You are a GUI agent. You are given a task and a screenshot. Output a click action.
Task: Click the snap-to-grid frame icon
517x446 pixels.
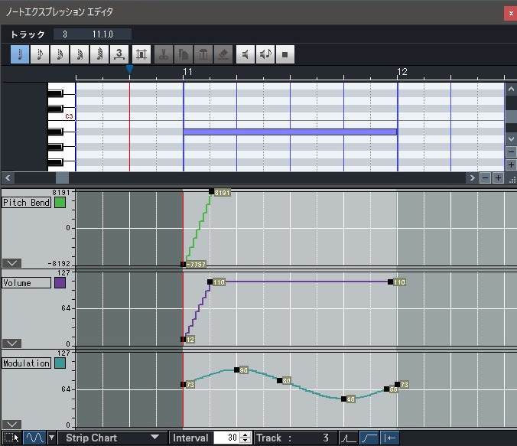point(141,54)
